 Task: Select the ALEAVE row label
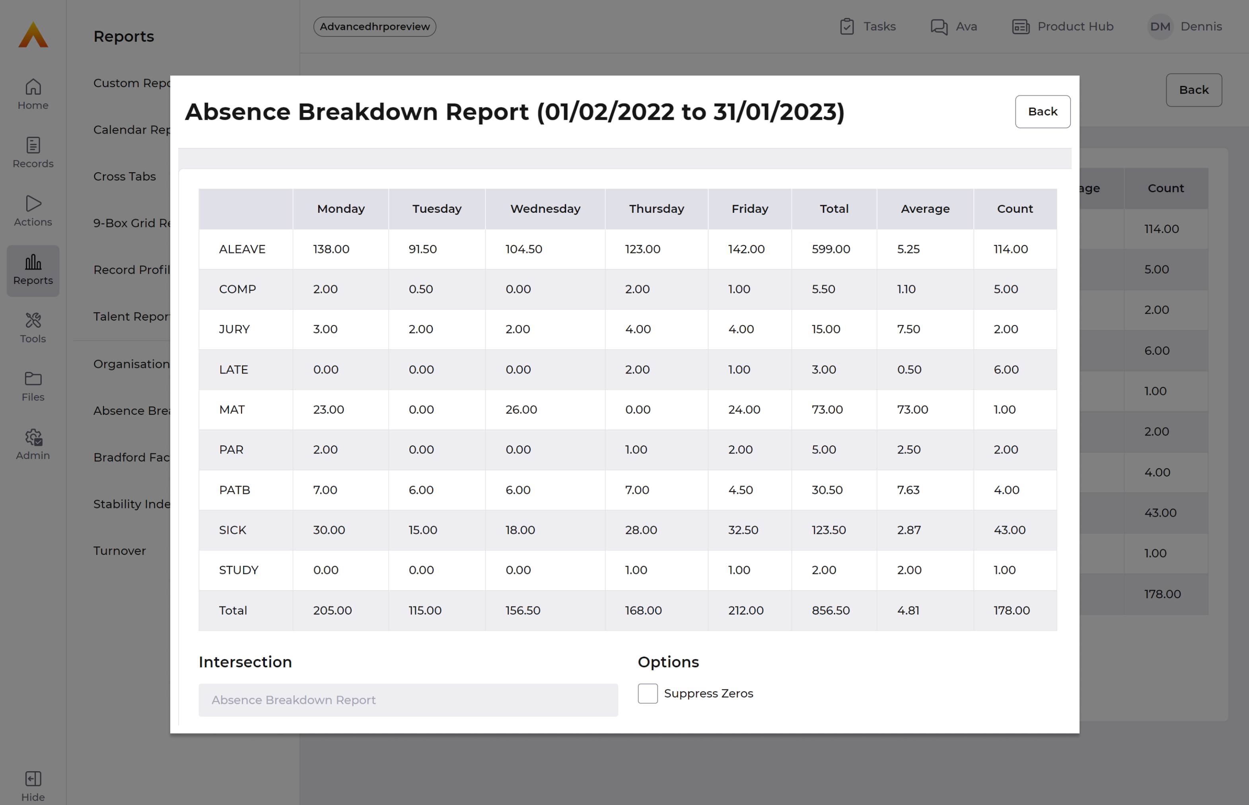pyautogui.click(x=242, y=249)
